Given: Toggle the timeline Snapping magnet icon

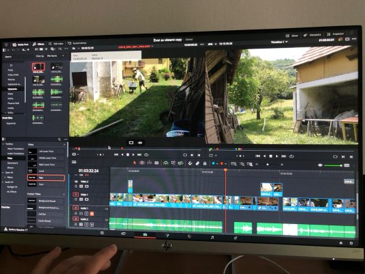Looking at the screenshot, I should pos(190,163).
